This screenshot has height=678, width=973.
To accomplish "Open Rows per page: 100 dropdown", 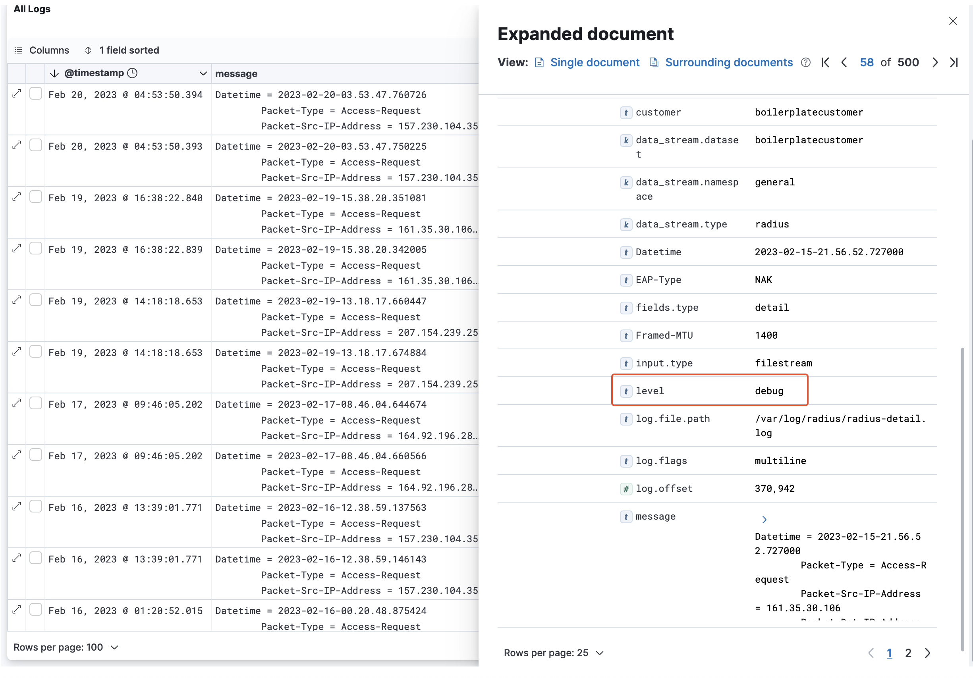I will (66, 647).
